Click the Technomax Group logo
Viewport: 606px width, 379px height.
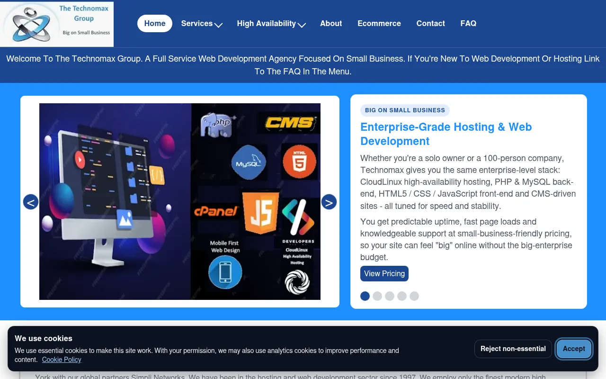click(x=57, y=24)
